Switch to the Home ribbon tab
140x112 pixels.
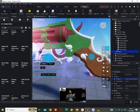coord(39,7)
